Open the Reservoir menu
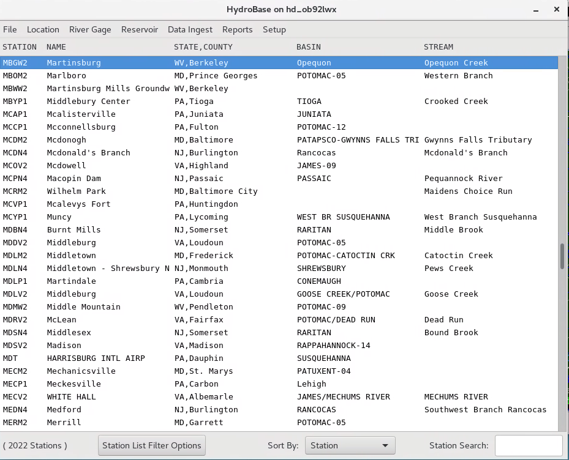 coord(140,30)
